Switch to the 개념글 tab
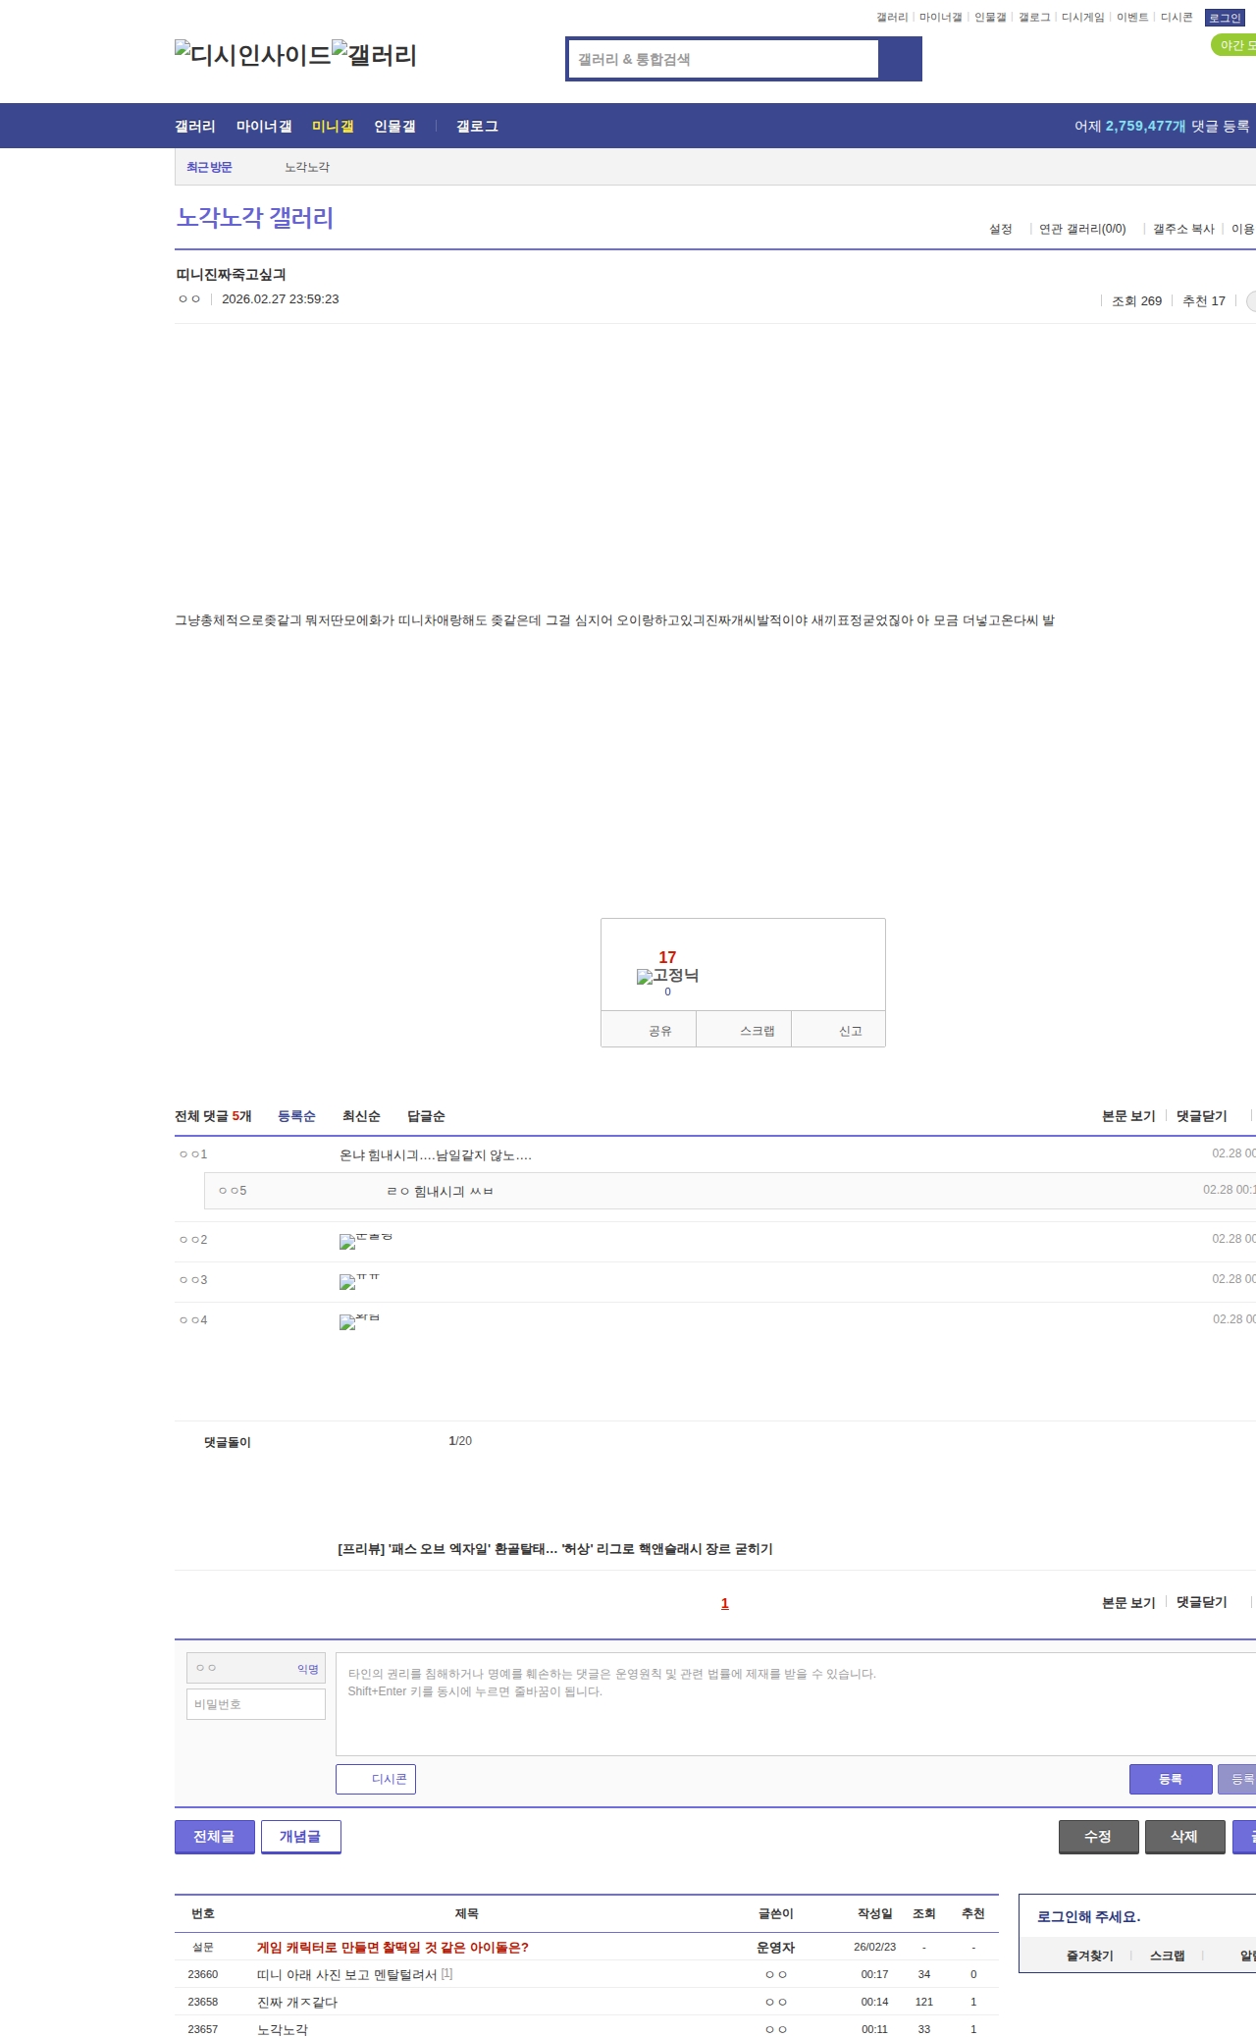The image size is (1256, 2037). coord(300,1836)
